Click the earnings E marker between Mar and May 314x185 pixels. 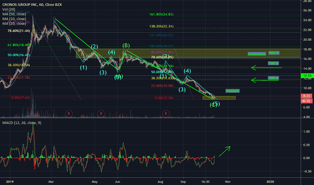tap(69, 114)
